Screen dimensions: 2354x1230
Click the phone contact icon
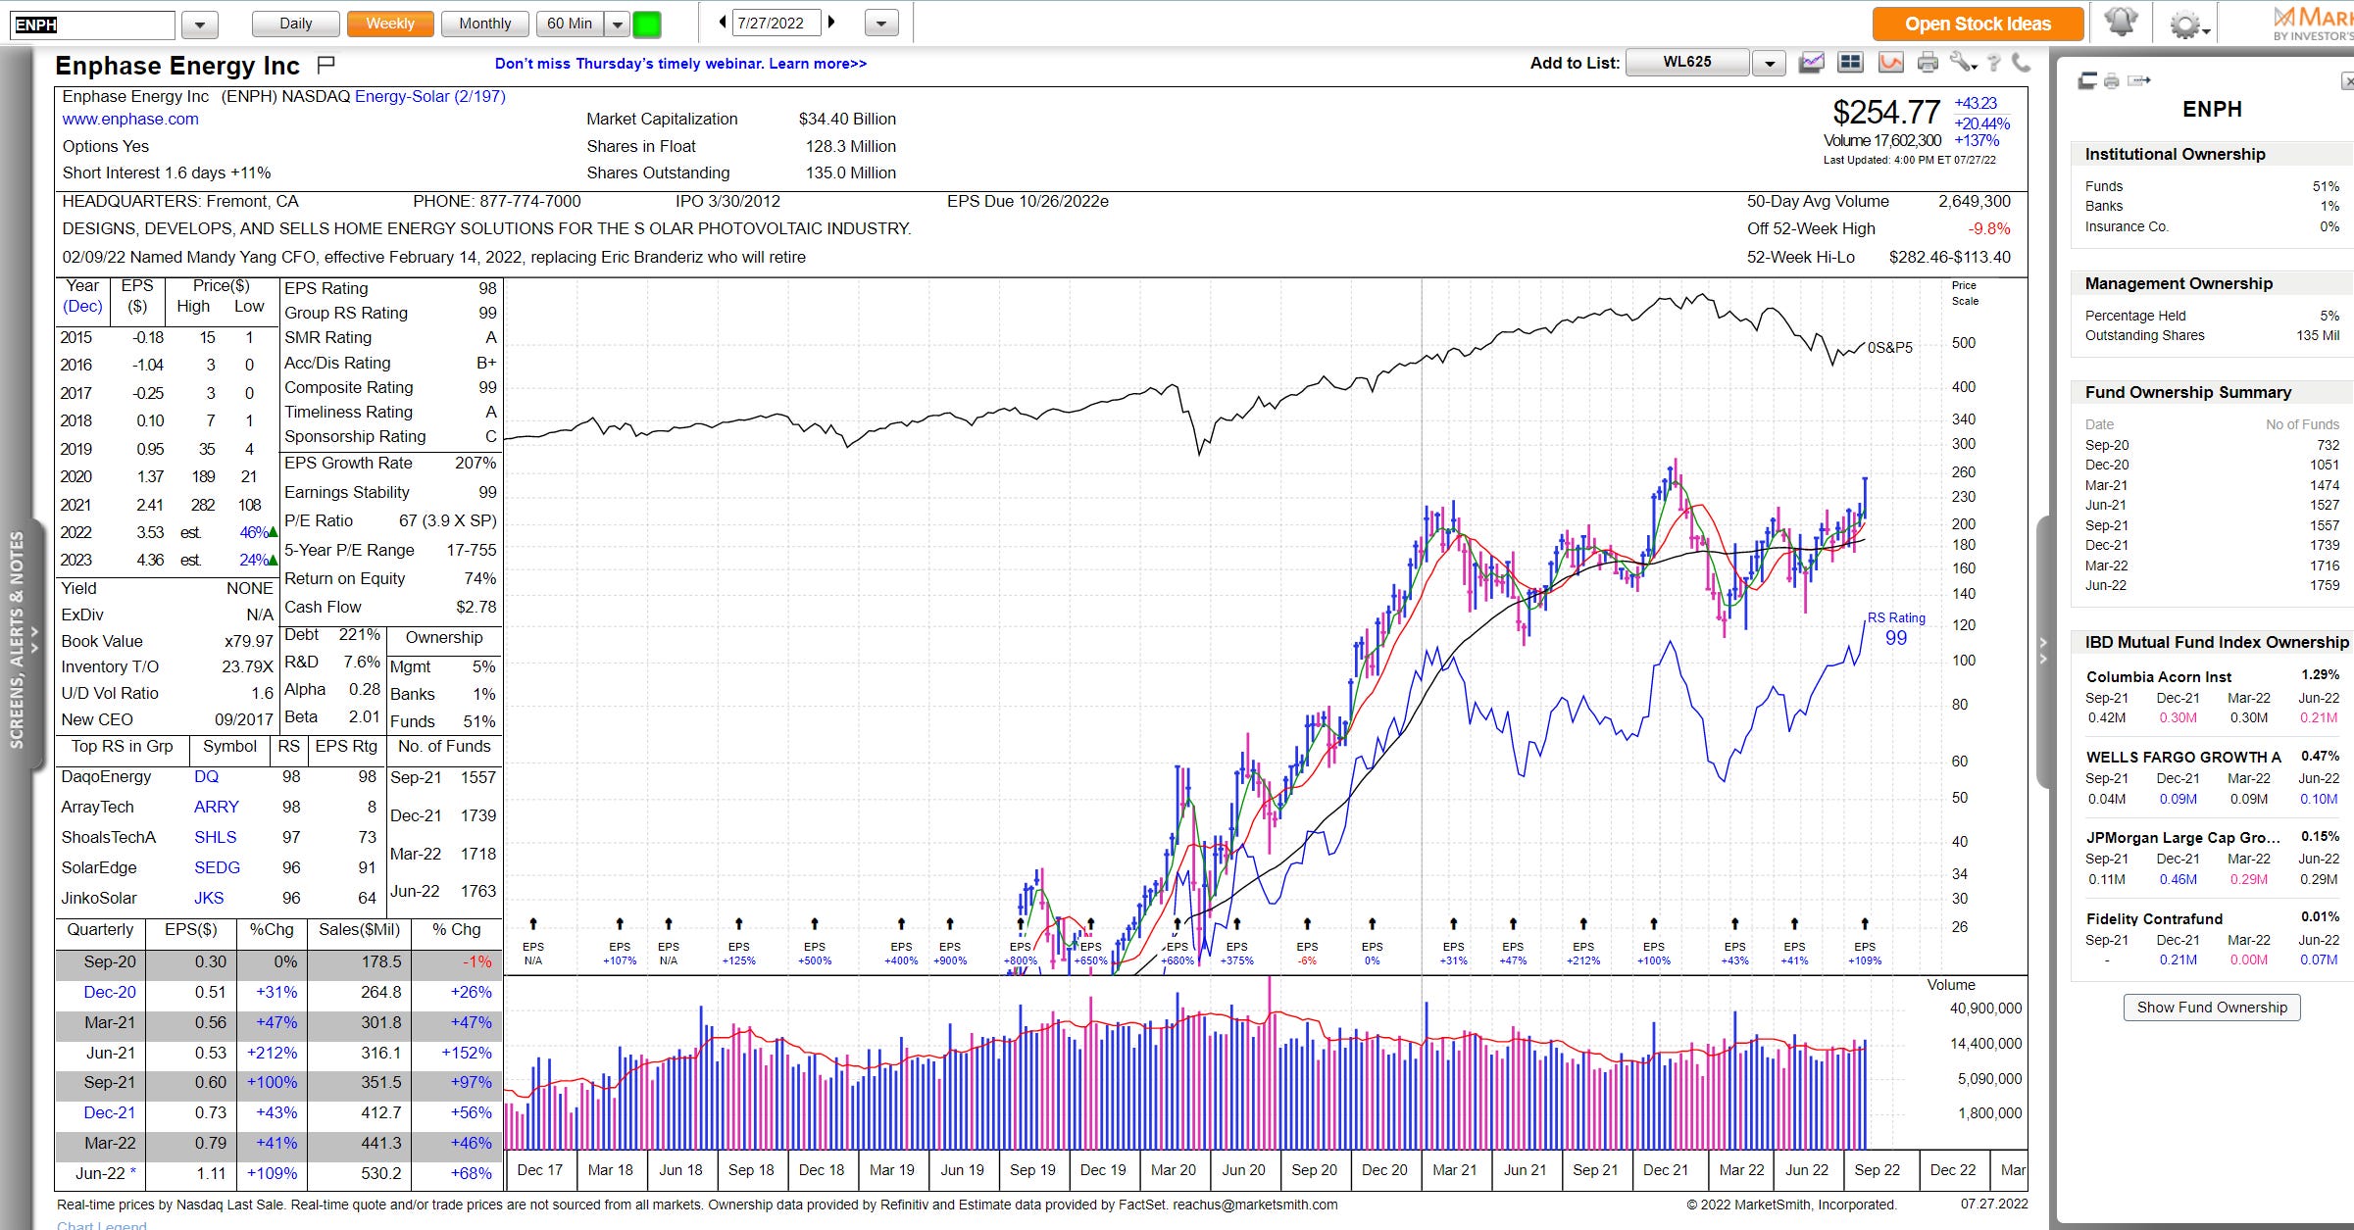2021,63
